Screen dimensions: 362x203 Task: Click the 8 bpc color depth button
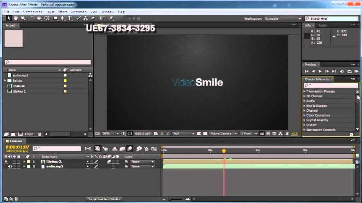click(29, 134)
